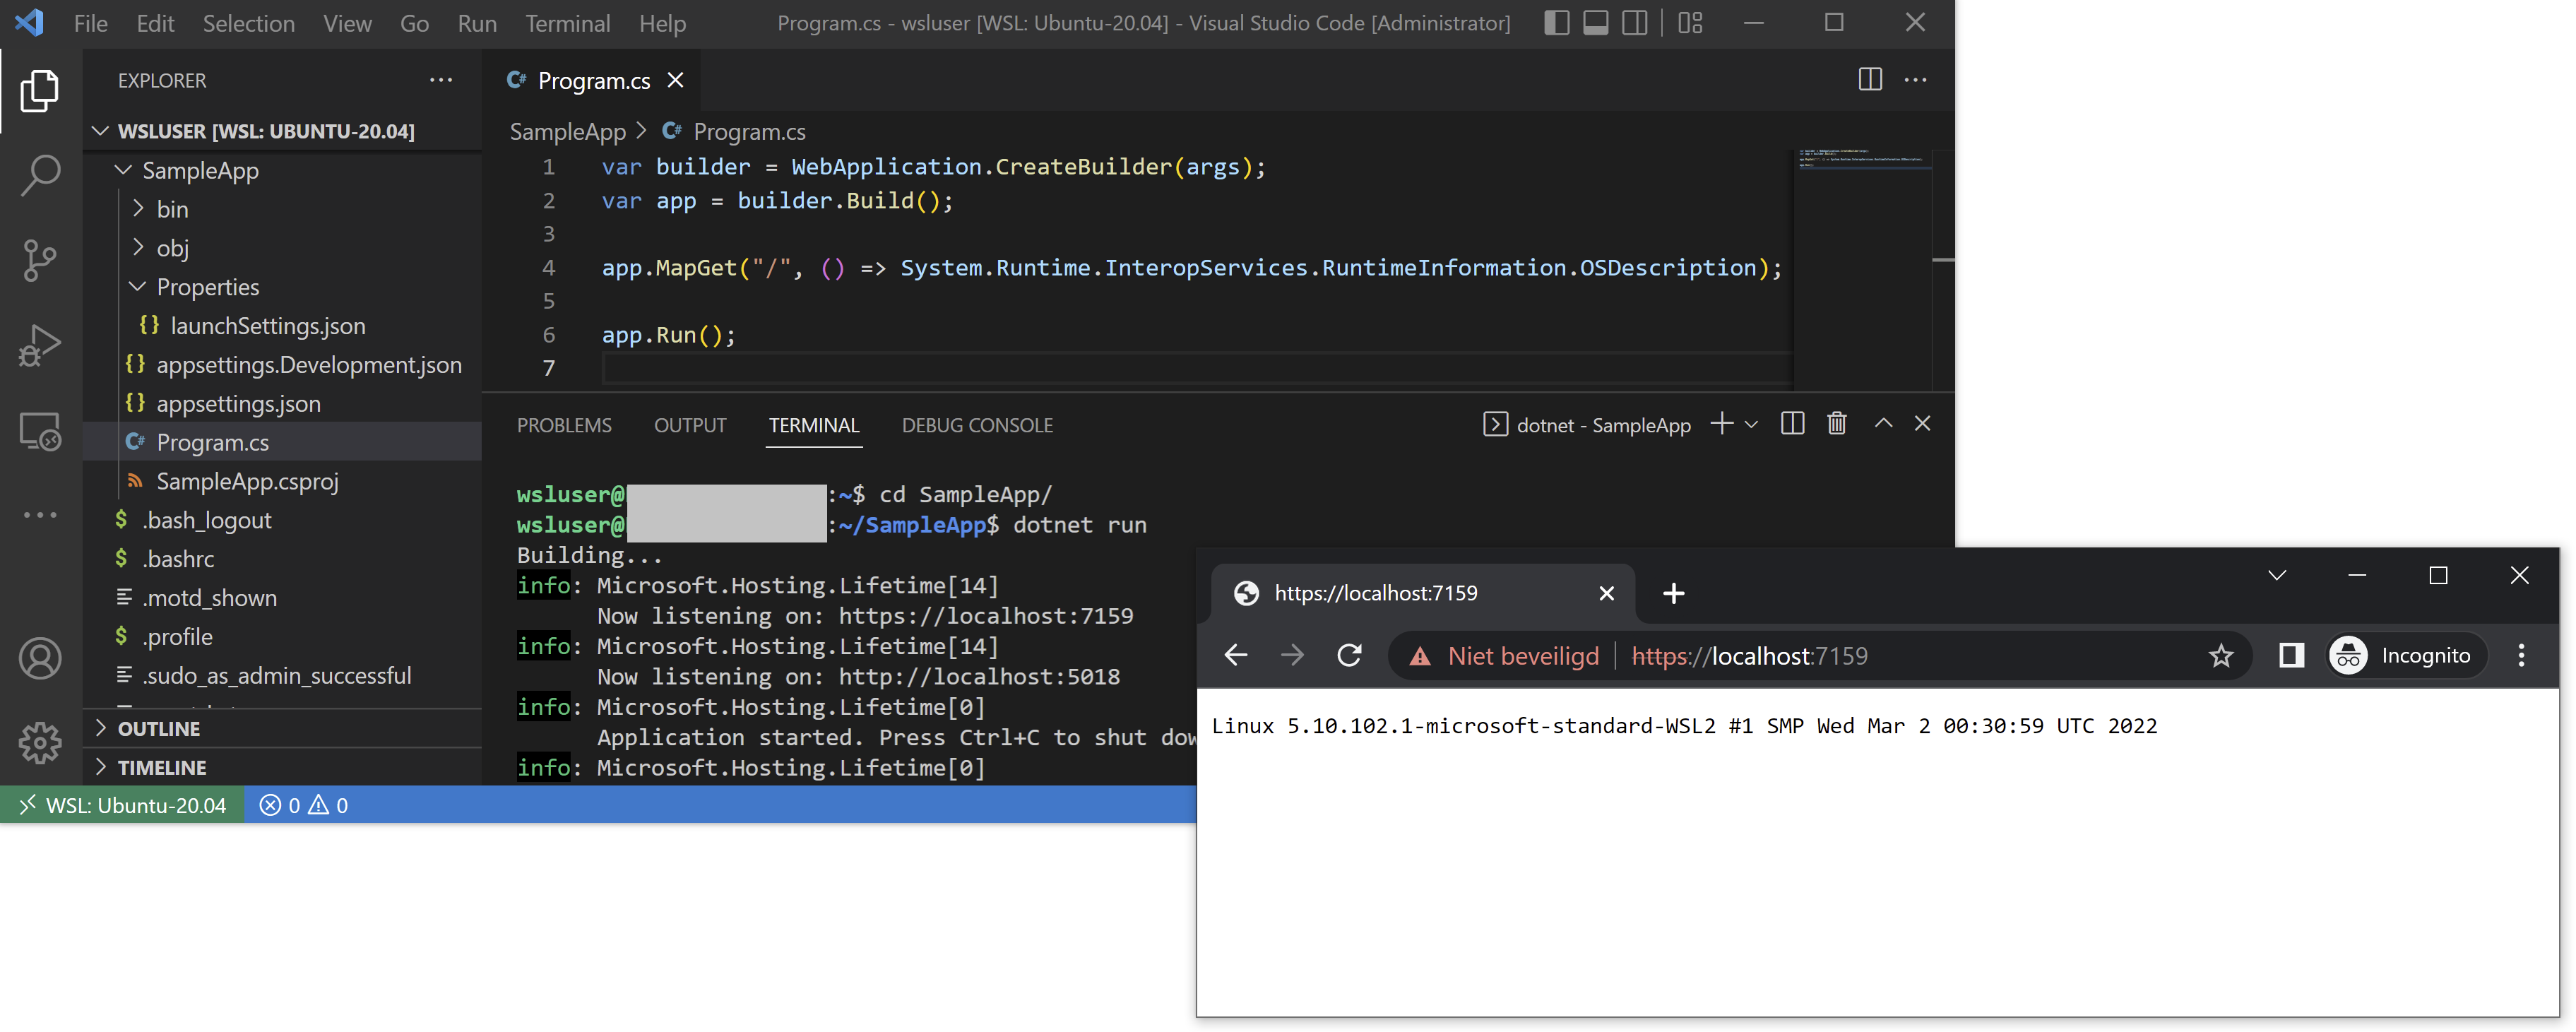Open the Manage gear menu

tap(39, 742)
